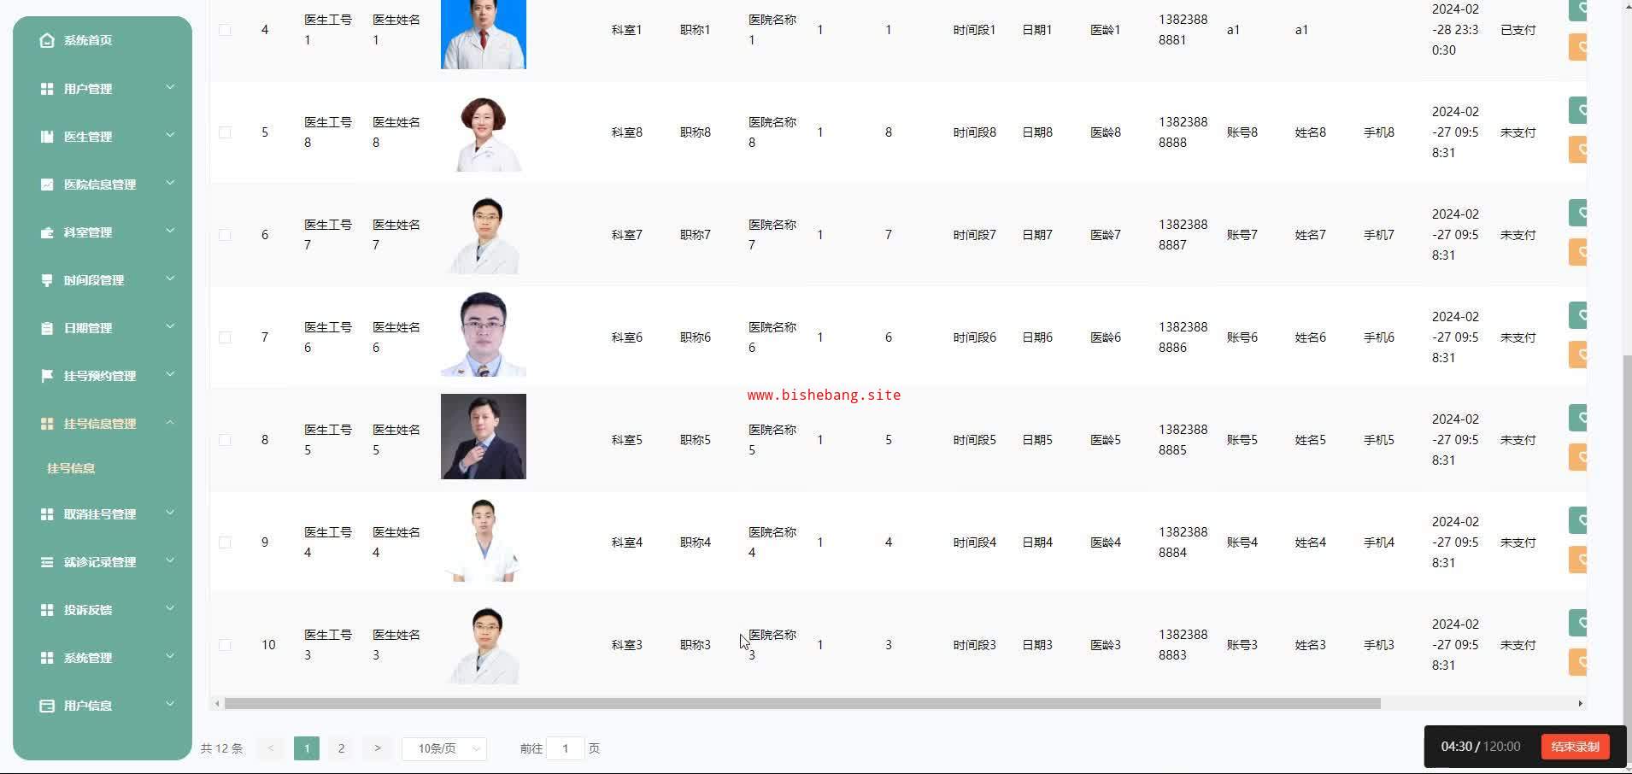Open the doctor photo in row 9
Image resolution: width=1632 pixels, height=774 pixels.
(x=484, y=541)
